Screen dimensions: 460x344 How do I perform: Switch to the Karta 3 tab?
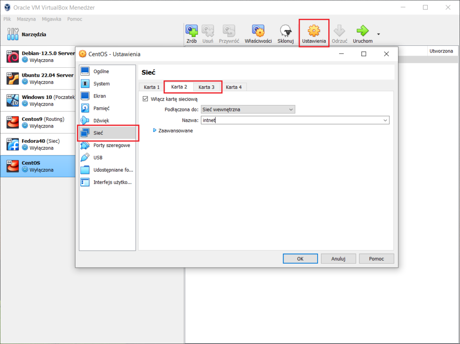(207, 87)
